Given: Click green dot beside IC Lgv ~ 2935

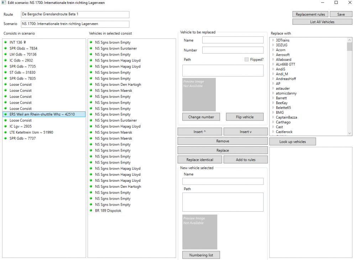Looking at the screenshot, I should click(6, 126).
